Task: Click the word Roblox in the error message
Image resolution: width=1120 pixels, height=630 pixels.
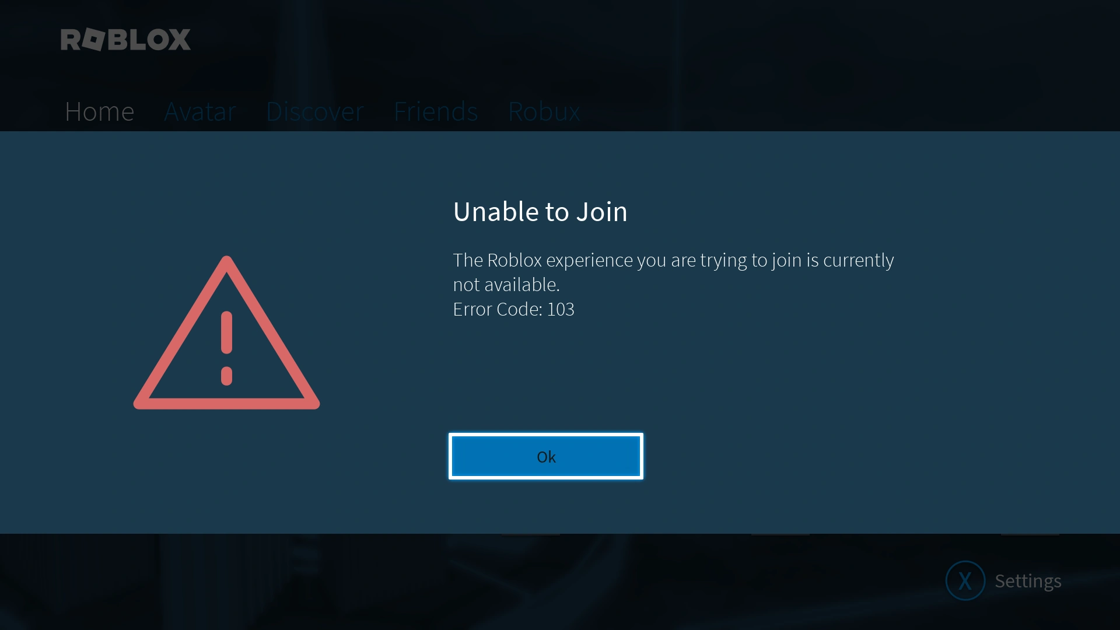Action: click(514, 260)
